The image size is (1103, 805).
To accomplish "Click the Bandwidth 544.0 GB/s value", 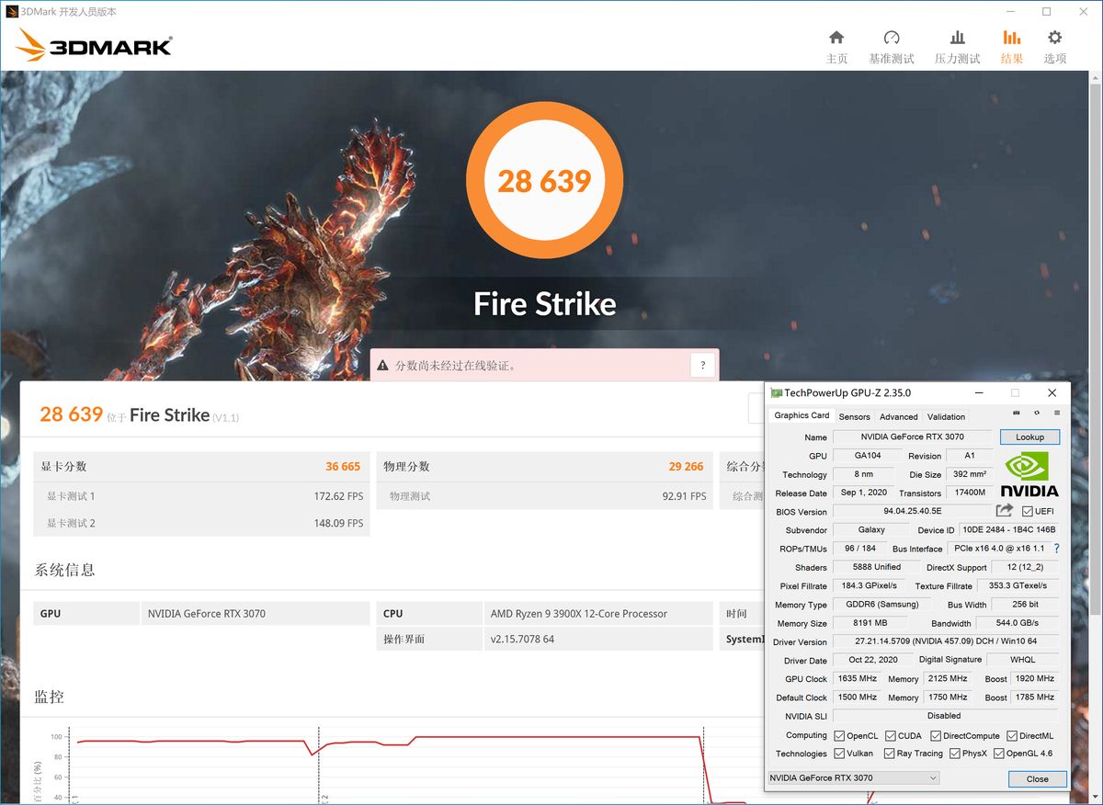I will point(1018,623).
